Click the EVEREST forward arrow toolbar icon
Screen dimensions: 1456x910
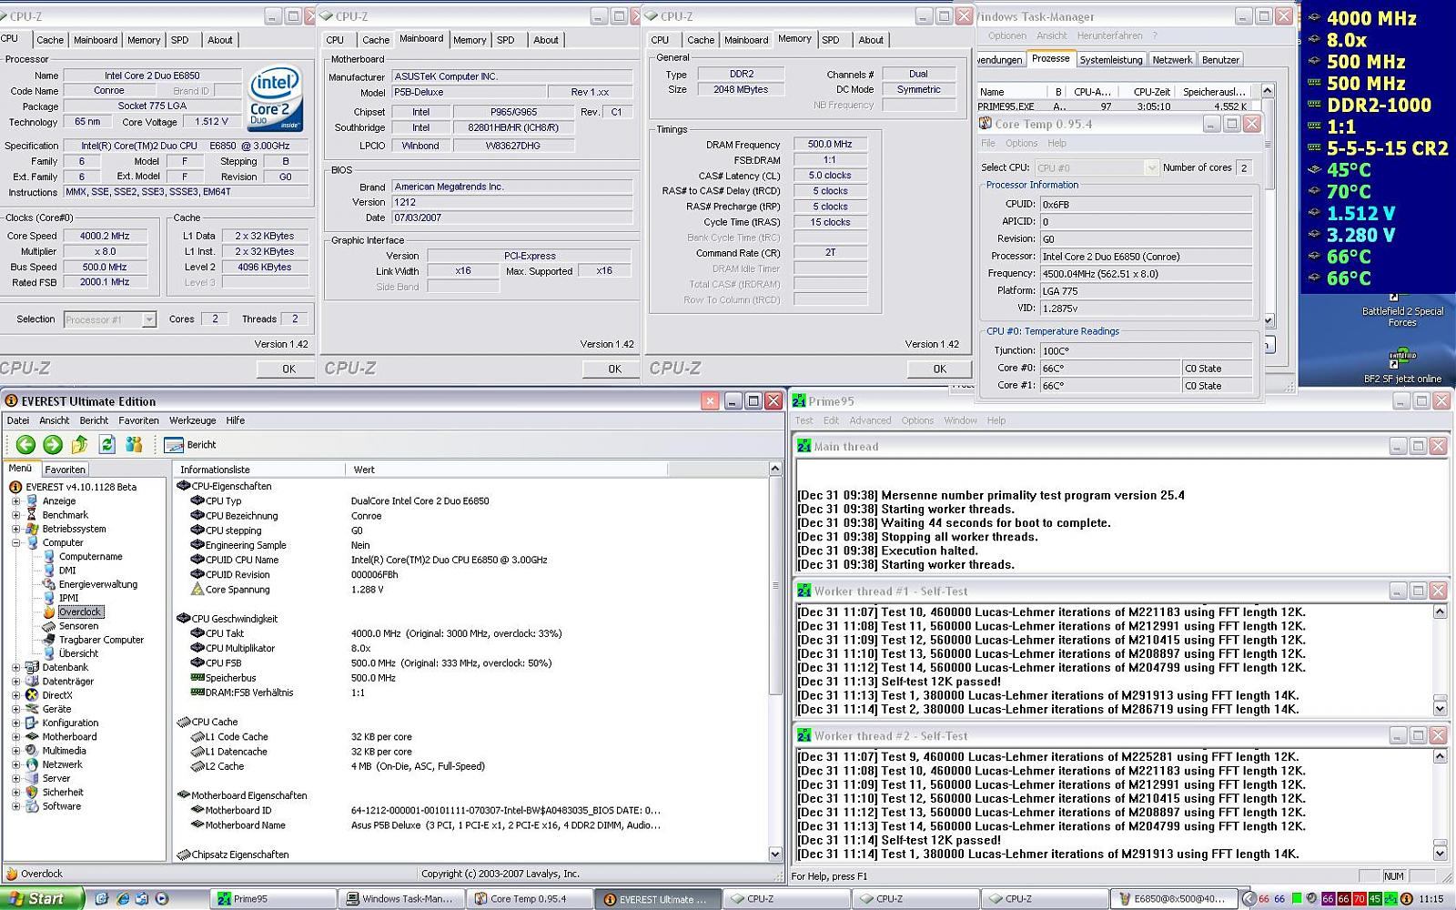[x=53, y=444]
